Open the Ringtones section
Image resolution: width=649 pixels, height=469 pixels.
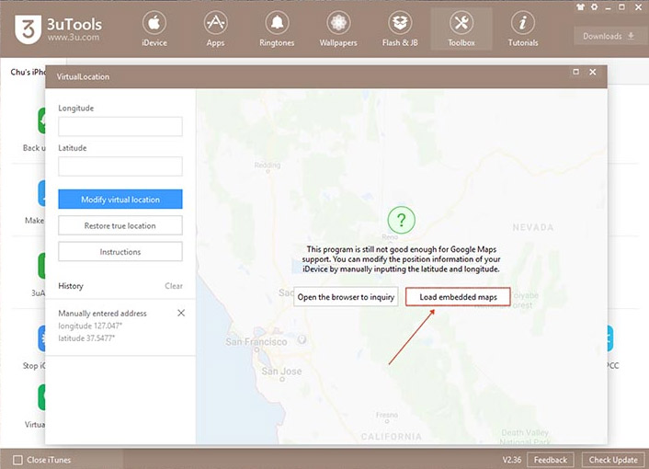[x=277, y=29]
